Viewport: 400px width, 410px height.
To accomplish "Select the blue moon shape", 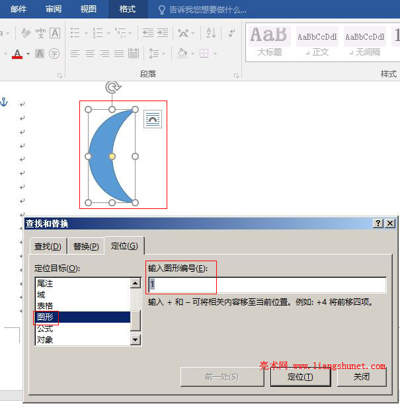I will 102,156.
